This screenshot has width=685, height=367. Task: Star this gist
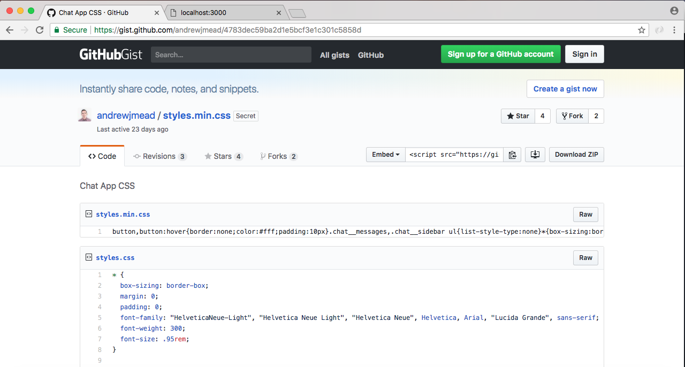point(517,116)
